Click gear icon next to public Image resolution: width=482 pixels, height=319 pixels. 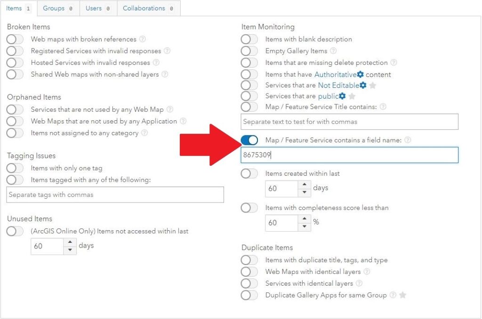point(342,96)
